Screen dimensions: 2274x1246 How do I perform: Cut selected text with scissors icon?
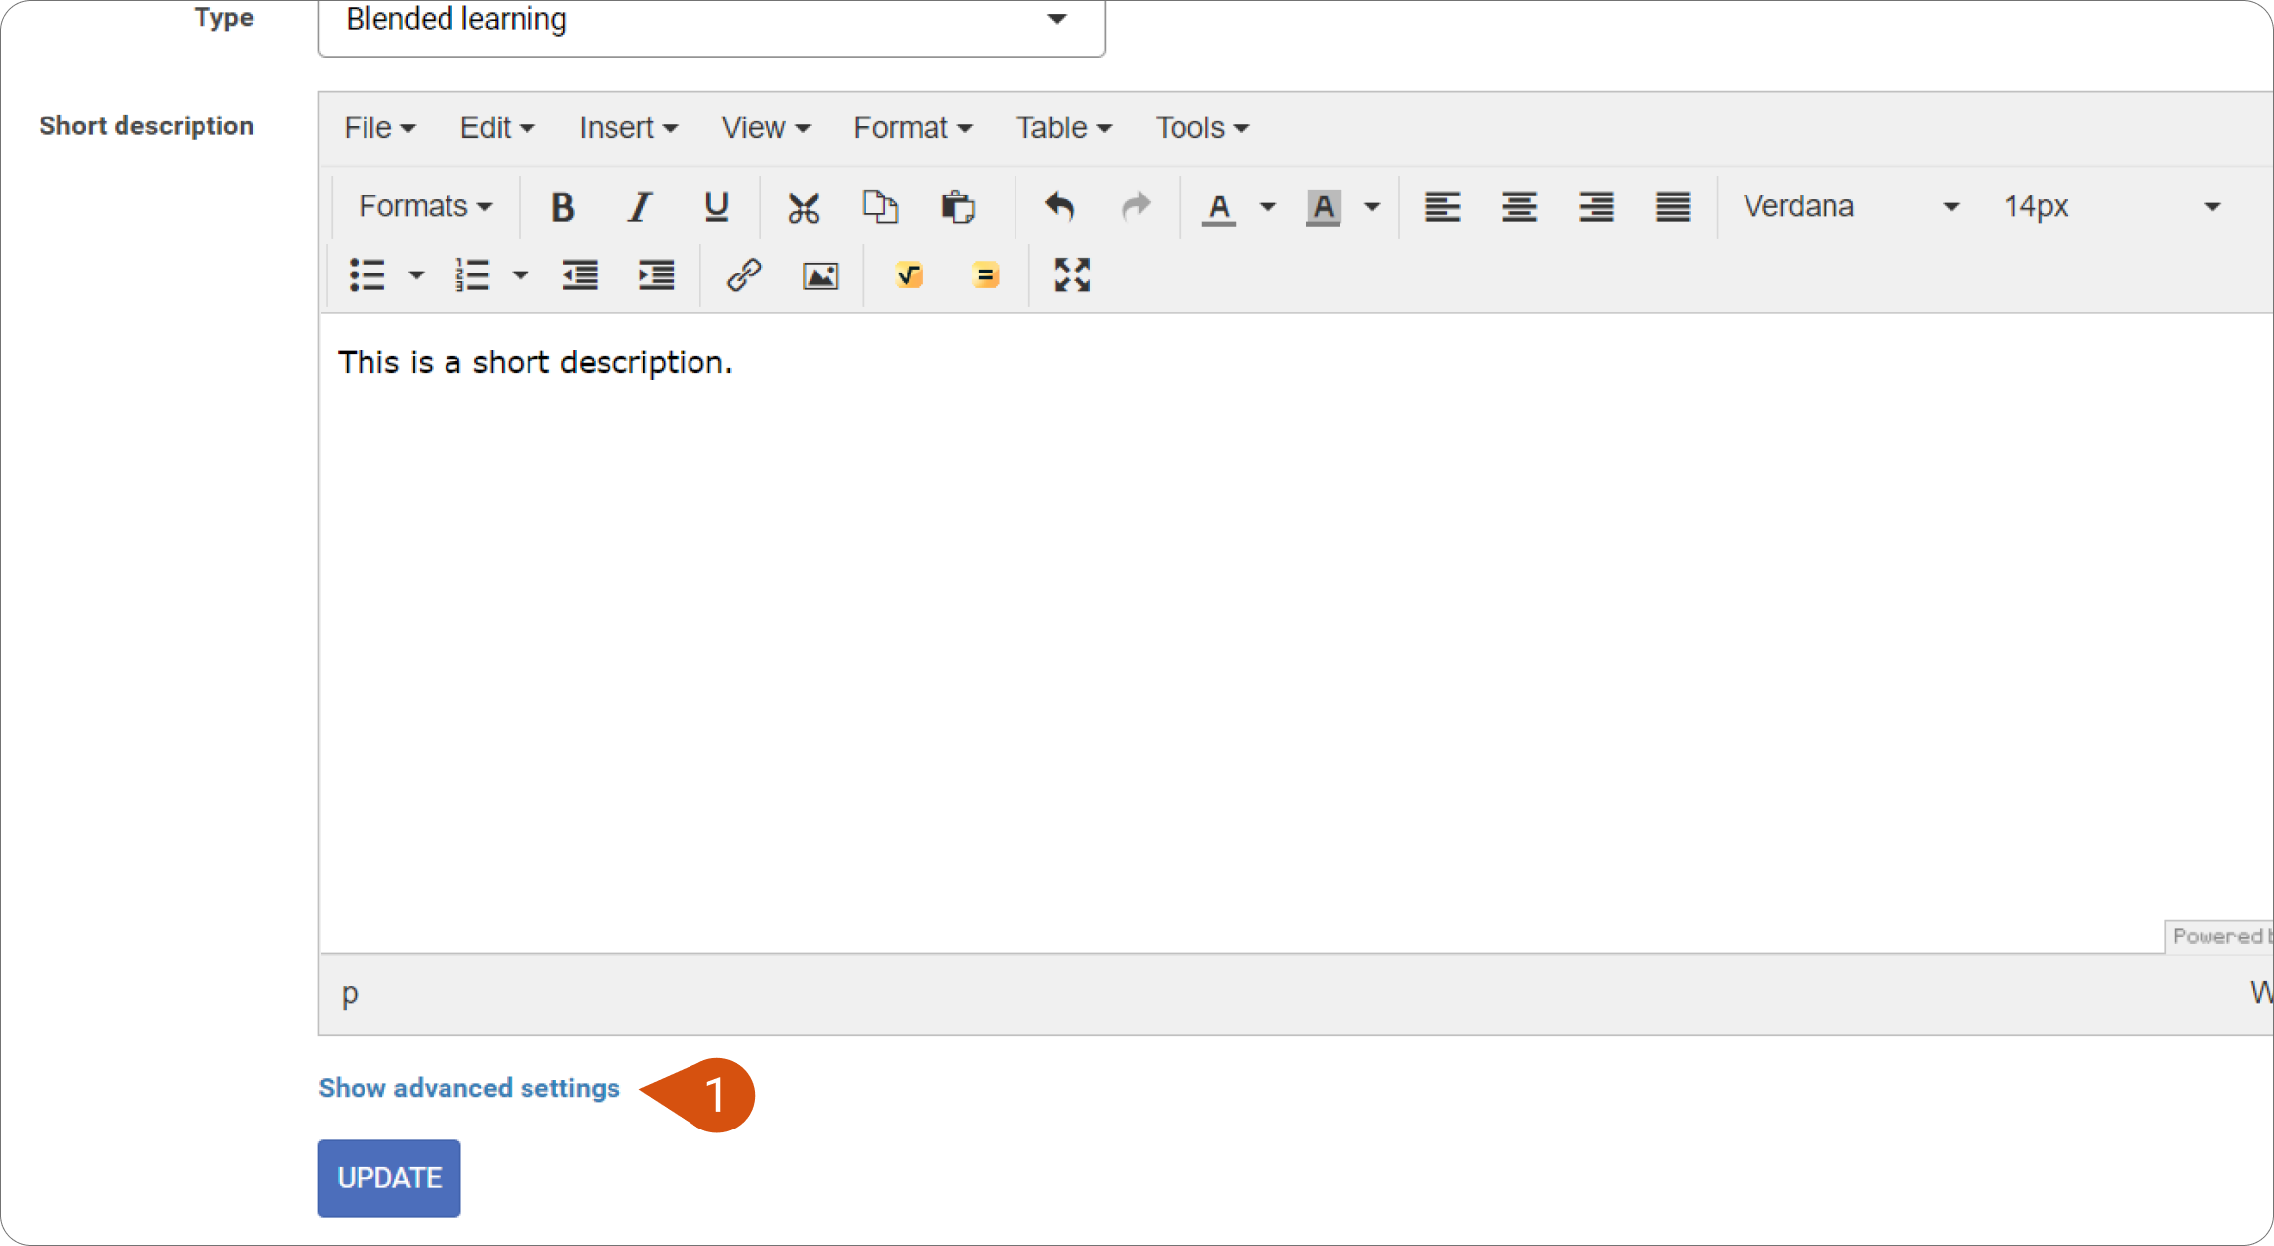click(803, 207)
